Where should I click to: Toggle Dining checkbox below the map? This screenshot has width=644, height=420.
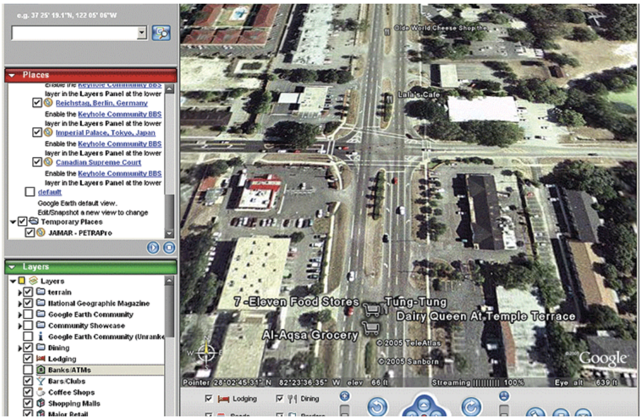pyautogui.click(x=280, y=398)
